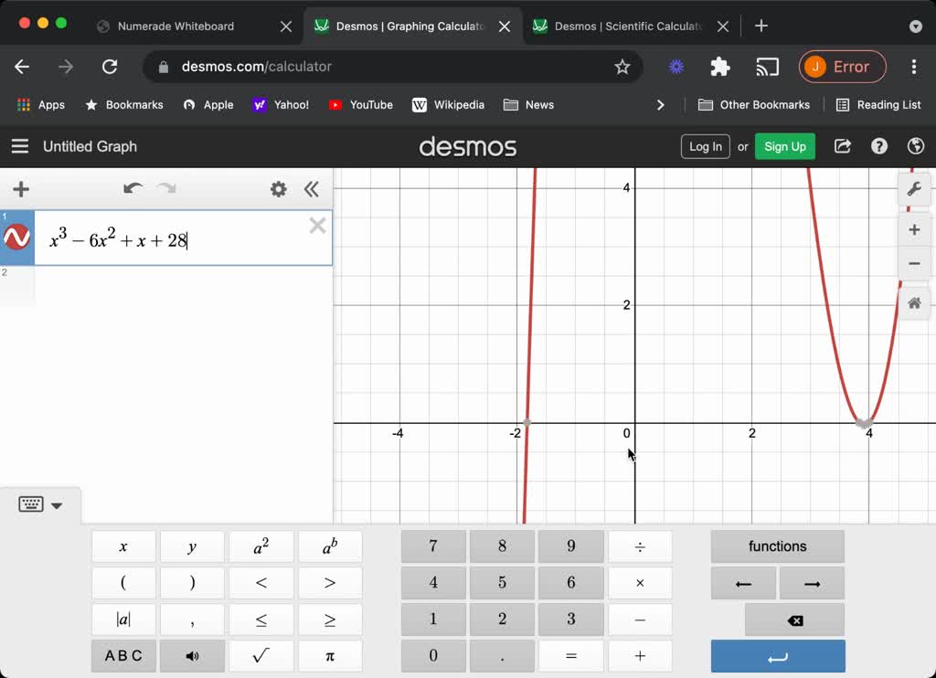Click the green Sign Up button
The height and width of the screenshot is (678, 936).
pos(784,146)
